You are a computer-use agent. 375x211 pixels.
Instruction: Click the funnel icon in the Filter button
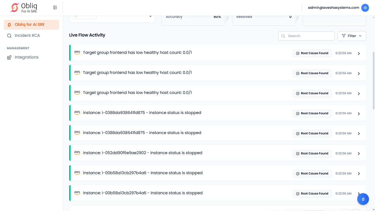(344, 36)
